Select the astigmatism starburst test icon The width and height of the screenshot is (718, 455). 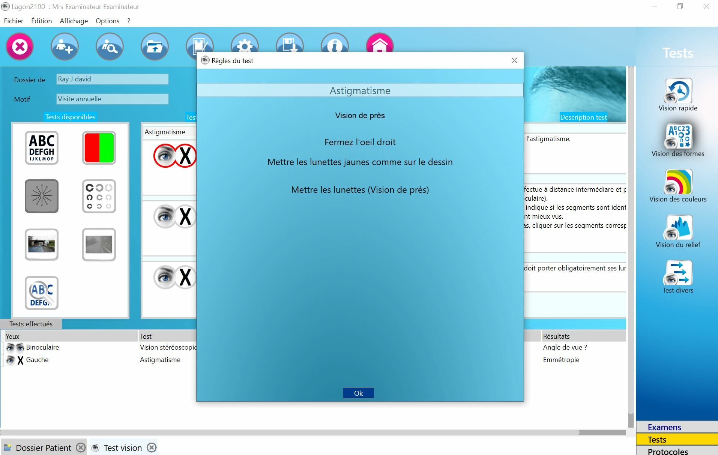[42, 196]
